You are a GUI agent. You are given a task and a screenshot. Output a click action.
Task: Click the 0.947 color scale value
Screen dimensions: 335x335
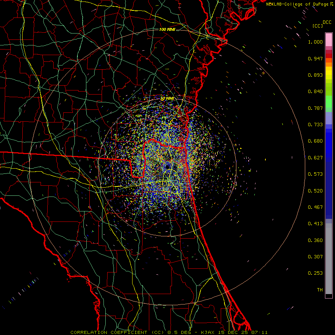coord(315,58)
